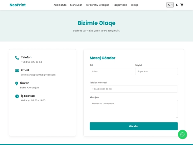
Task: Click the İş Saatları label
Action: 28,96
